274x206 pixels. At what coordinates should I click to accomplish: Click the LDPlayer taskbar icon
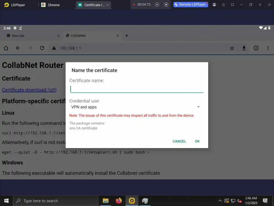(132, 201)
